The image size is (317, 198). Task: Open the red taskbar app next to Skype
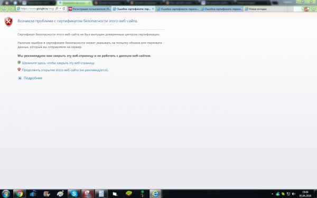pos(88,194)
